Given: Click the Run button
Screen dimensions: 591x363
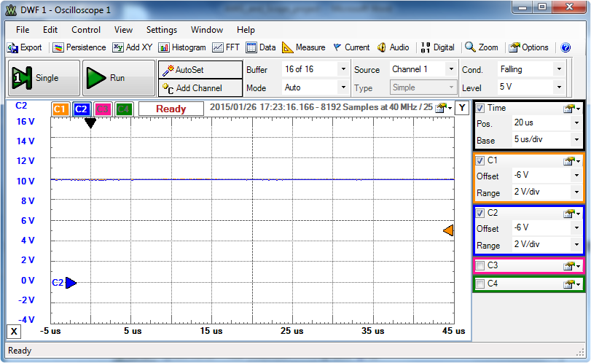Looking at the screenshot, I should [x=119, y=78].
